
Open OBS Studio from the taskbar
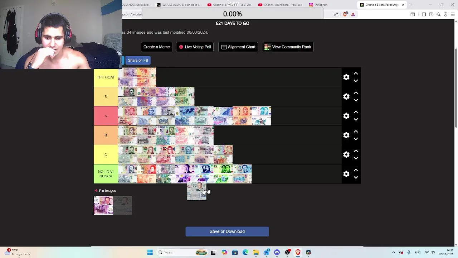coord(287,252)
